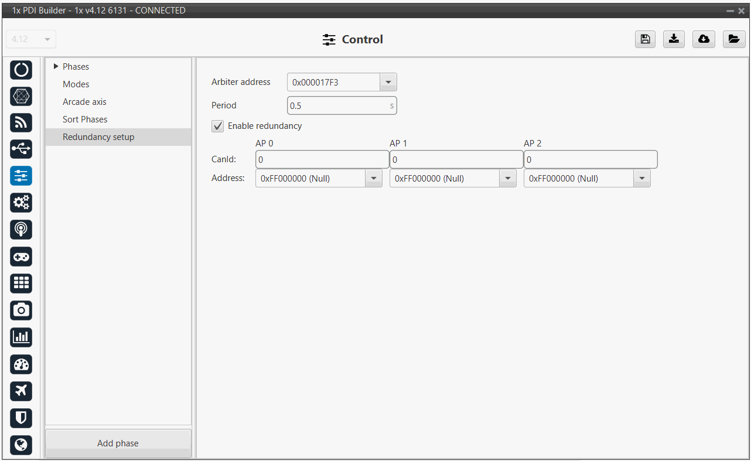This screenshot has width=751, height=461.
Task: Expand the Phases tree item
Action: 56,67
